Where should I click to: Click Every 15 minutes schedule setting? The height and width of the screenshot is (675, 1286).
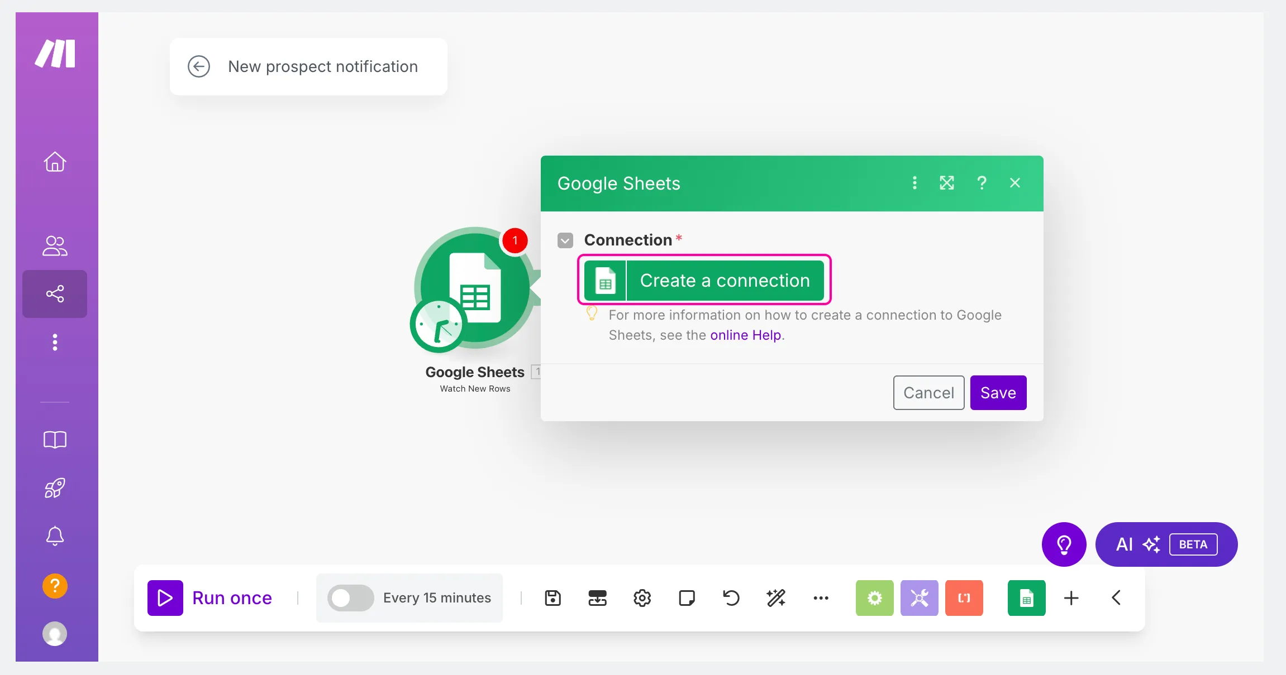coord(437,598)
